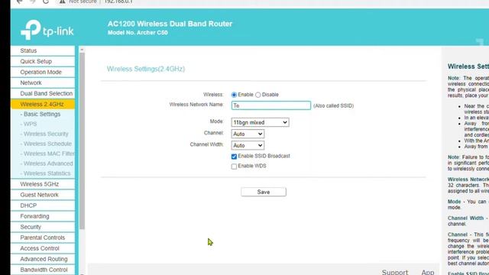The height and width of the screenshot is (275, 489).
Task: Open the Guest Network menu
Action: pos(43,195)
